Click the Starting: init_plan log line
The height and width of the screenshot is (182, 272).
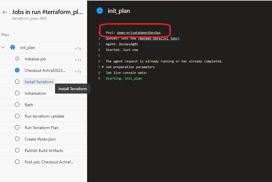point(124,78)
